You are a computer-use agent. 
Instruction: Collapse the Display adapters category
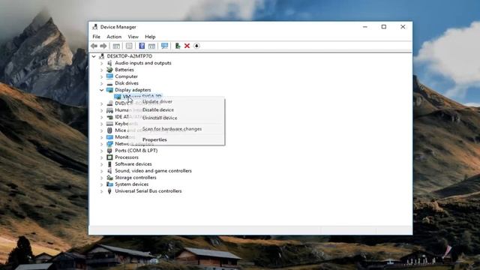tap(102, 90)
